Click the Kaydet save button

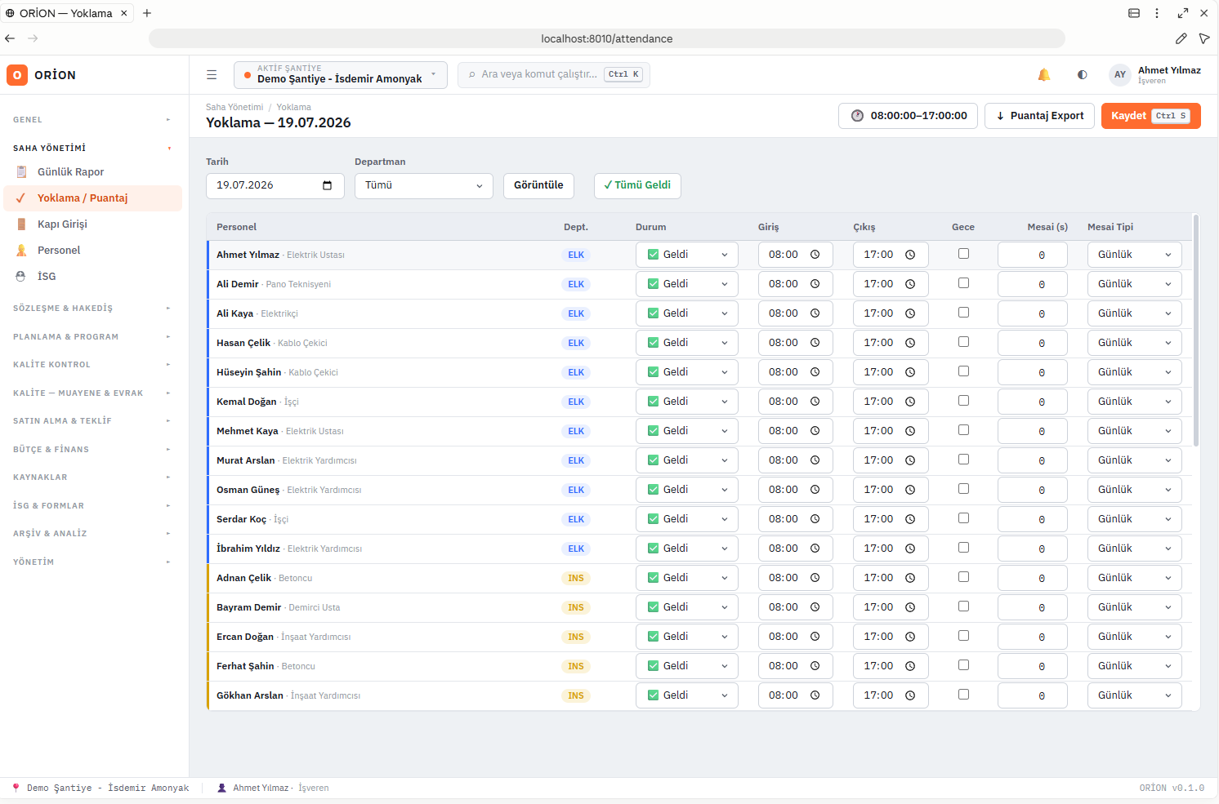1150,116
